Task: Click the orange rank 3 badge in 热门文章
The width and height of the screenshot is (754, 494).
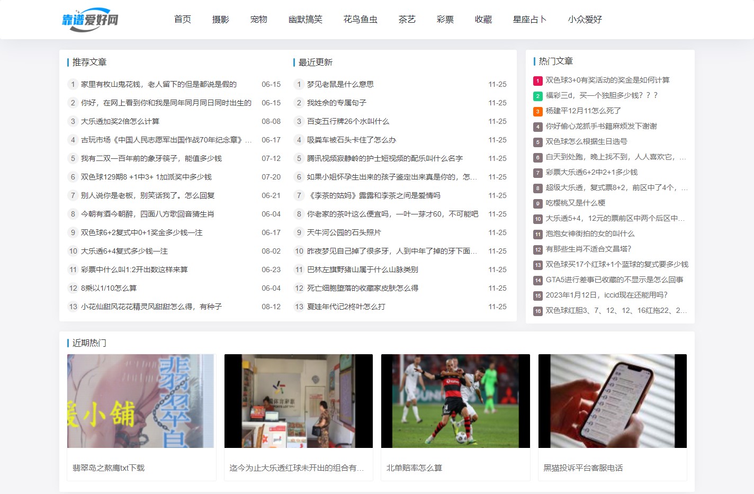Action: [538, 112]
